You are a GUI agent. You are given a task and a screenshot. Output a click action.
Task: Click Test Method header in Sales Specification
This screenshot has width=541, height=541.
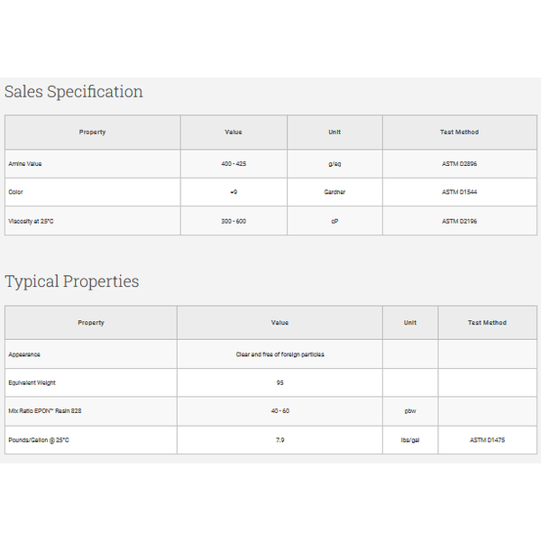coord(459,133)
